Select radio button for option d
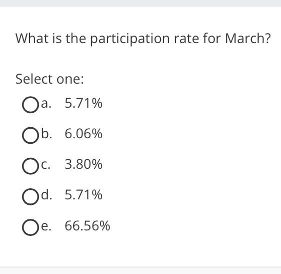This screenshot has width=281, height=274. (x=30, y=197)
